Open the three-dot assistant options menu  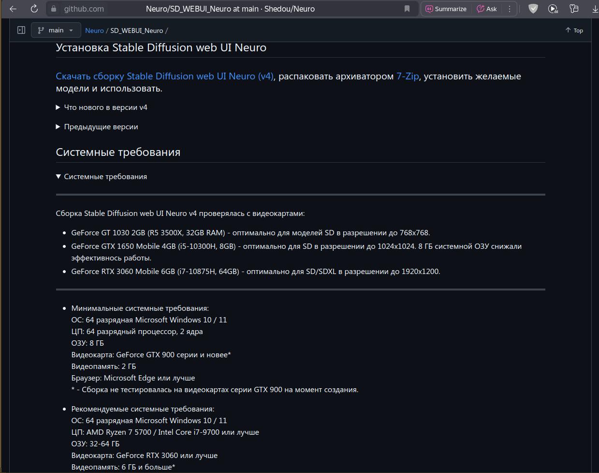click(x=509, y=9)
